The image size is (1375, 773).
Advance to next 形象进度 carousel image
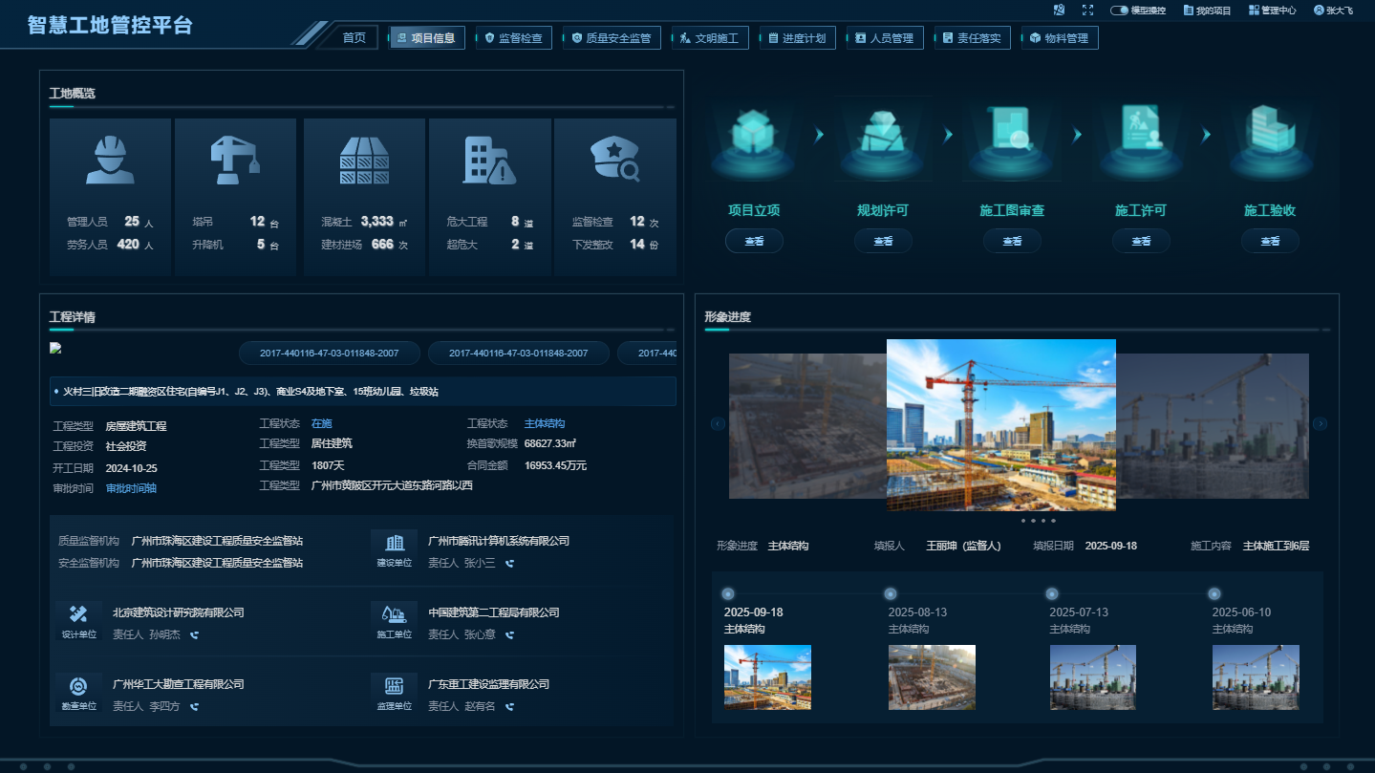click(x=1320, y=424)
